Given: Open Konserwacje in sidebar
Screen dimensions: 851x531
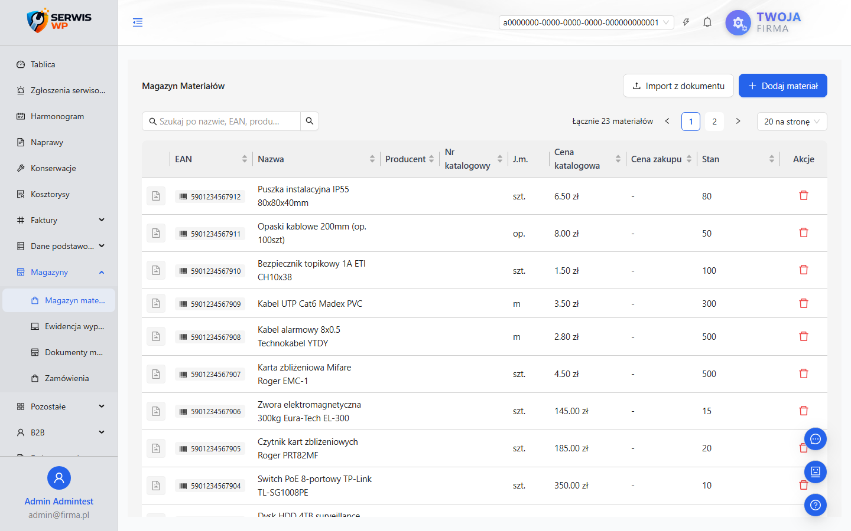Looking at the screenshot, I should [x=59, y=168].
